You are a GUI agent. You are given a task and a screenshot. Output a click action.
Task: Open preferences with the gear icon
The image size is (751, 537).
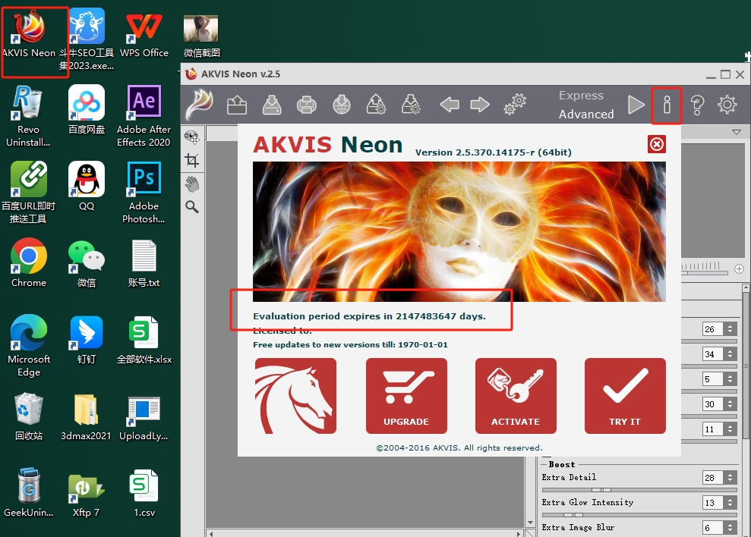tap(727, 105)
